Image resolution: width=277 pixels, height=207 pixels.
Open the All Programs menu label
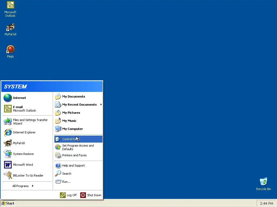click(x=21, y=186)
